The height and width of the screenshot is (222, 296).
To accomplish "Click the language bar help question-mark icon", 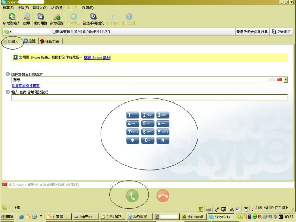I will (246, 209).
